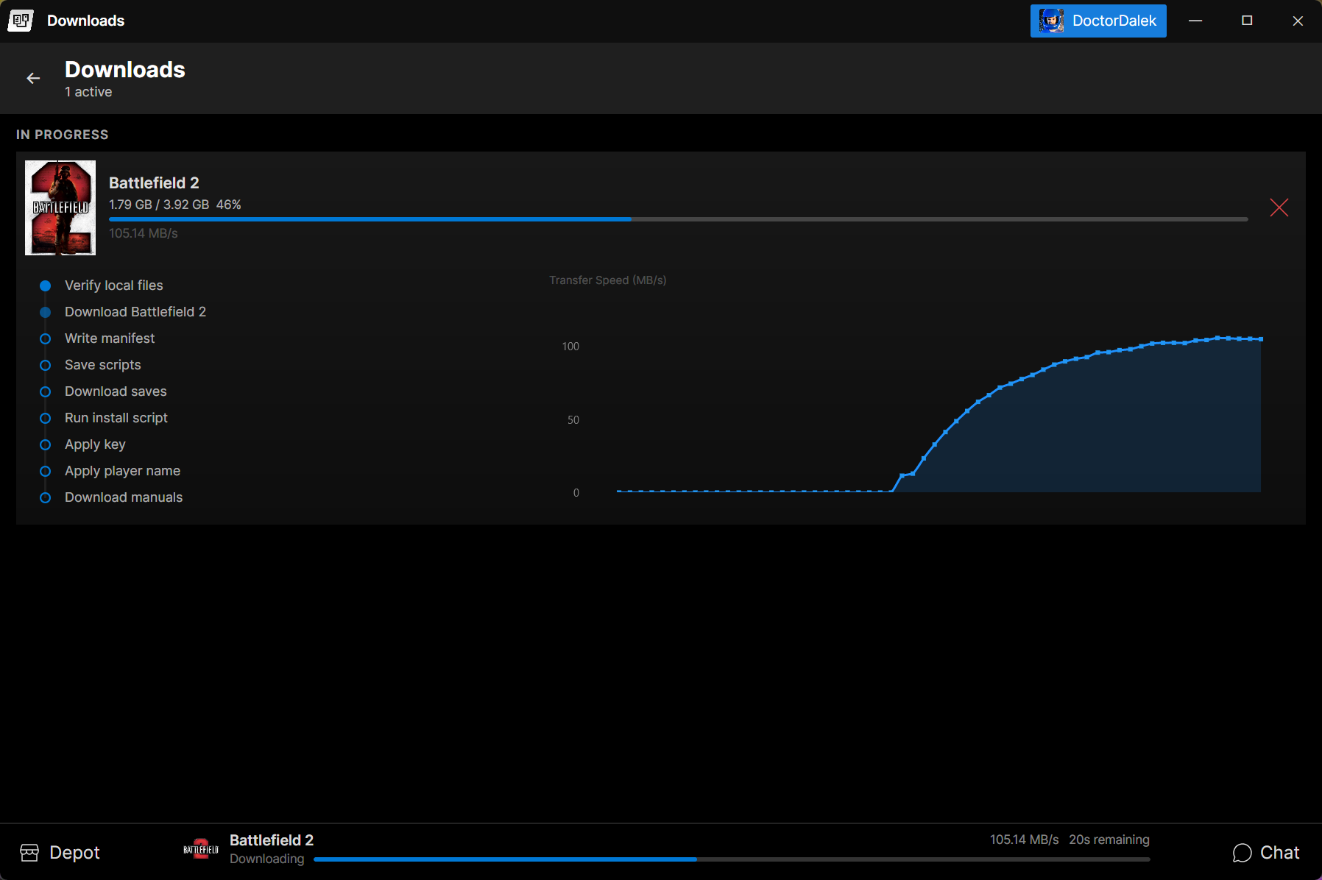Viewport: 1322px width, 880px height.
Task: Click the 'Write manifest' step text
Action: [110, 338]
